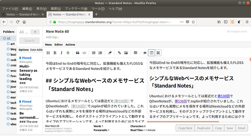Open 編集 menu
251x136 pixels.
point(27,9)
